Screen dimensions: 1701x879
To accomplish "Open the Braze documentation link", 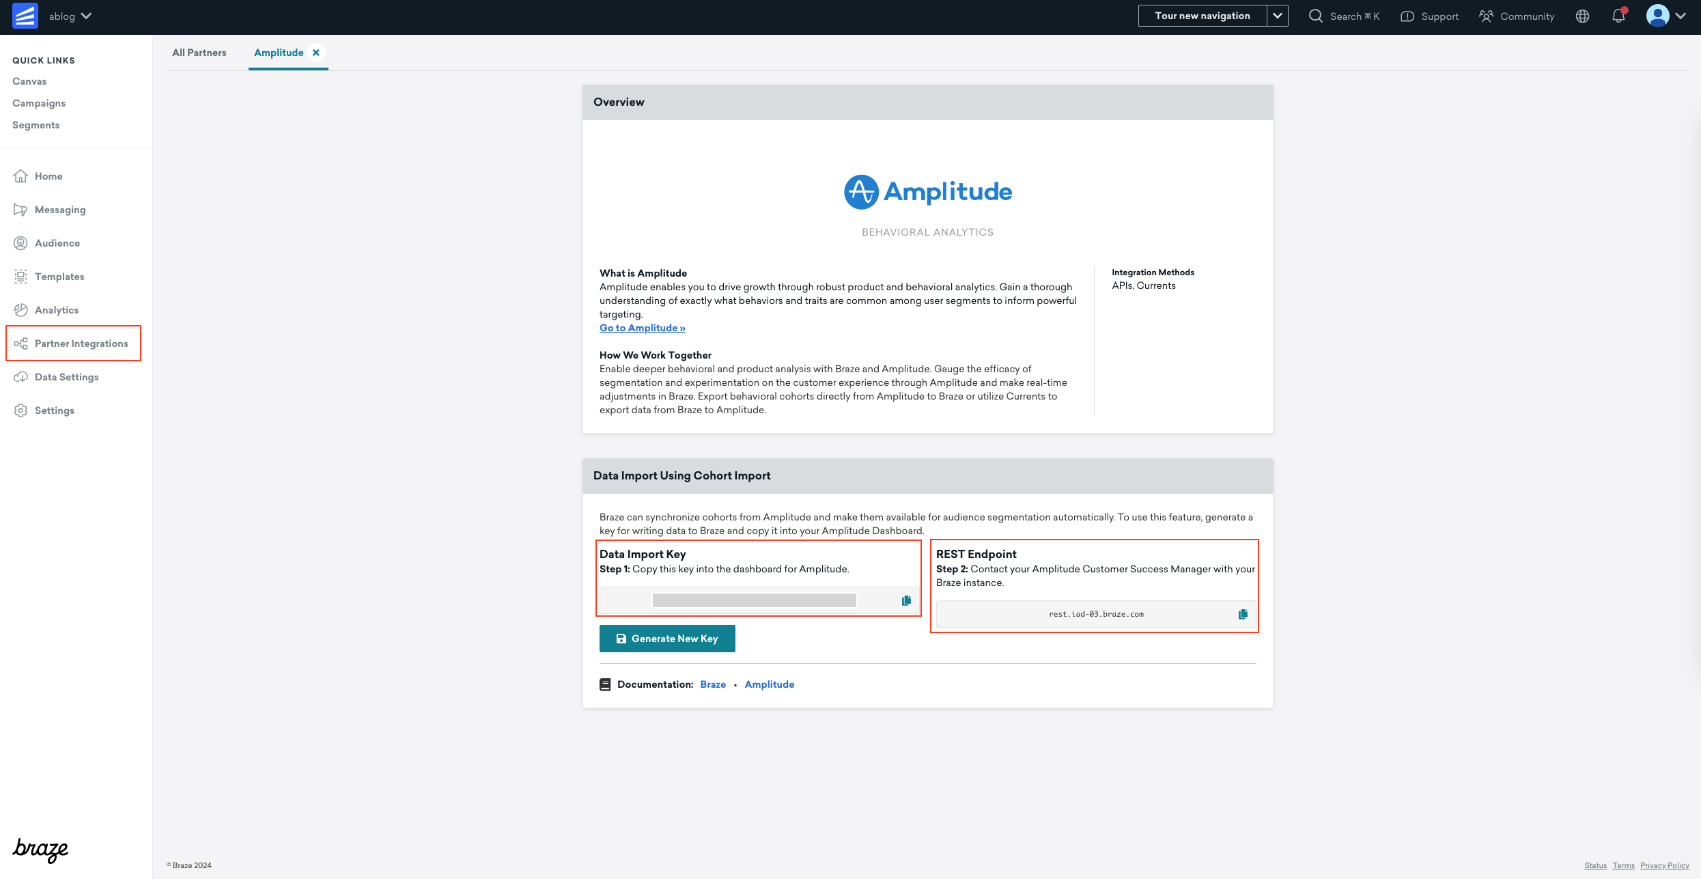I will (x=712, y=684).
